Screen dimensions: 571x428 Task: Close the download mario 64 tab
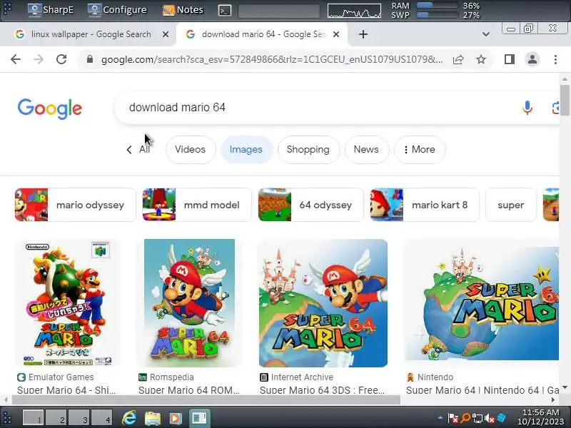click(336, 34)
